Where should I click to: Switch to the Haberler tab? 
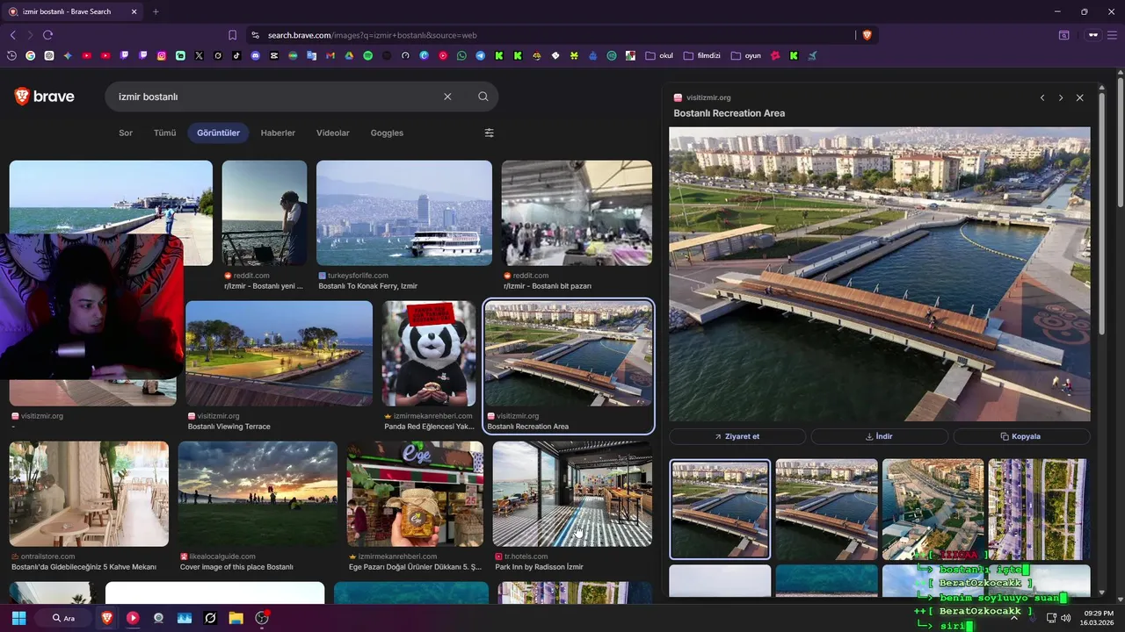tap(278, 133)
